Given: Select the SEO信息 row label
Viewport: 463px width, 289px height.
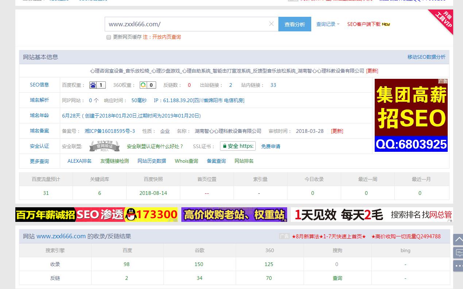Looking at the screenshot, I should pyautogui.click(x=39, y=85).
